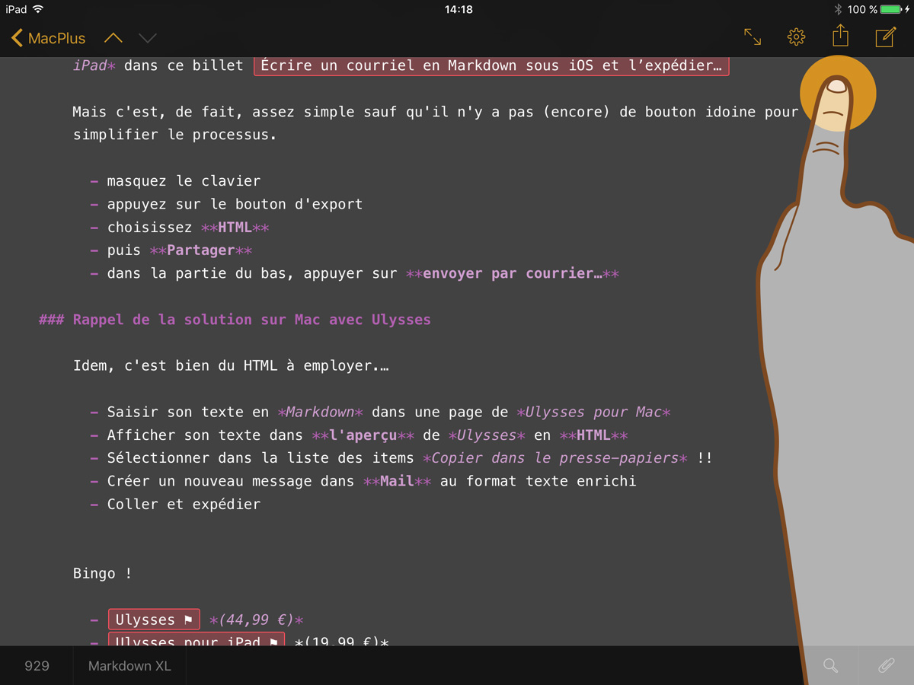This screenshot has width=914, height=685.
Task: Open the Markdown XL markup selector
Action: (x=129, y=666)
